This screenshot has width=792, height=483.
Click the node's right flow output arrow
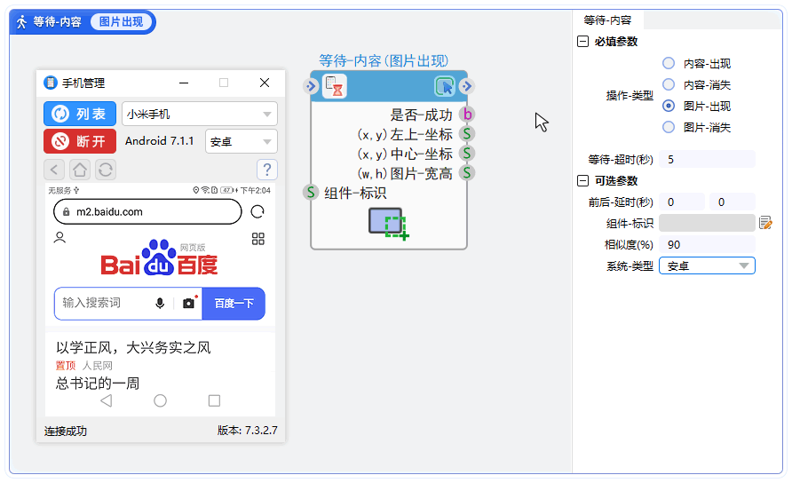[467, 86]
